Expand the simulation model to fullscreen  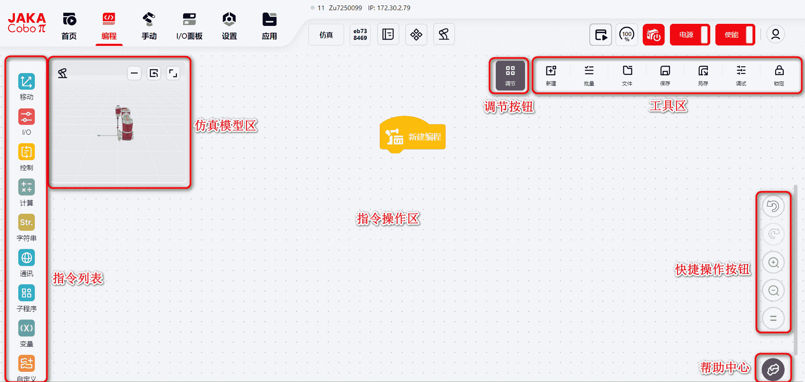pos(173,73)
